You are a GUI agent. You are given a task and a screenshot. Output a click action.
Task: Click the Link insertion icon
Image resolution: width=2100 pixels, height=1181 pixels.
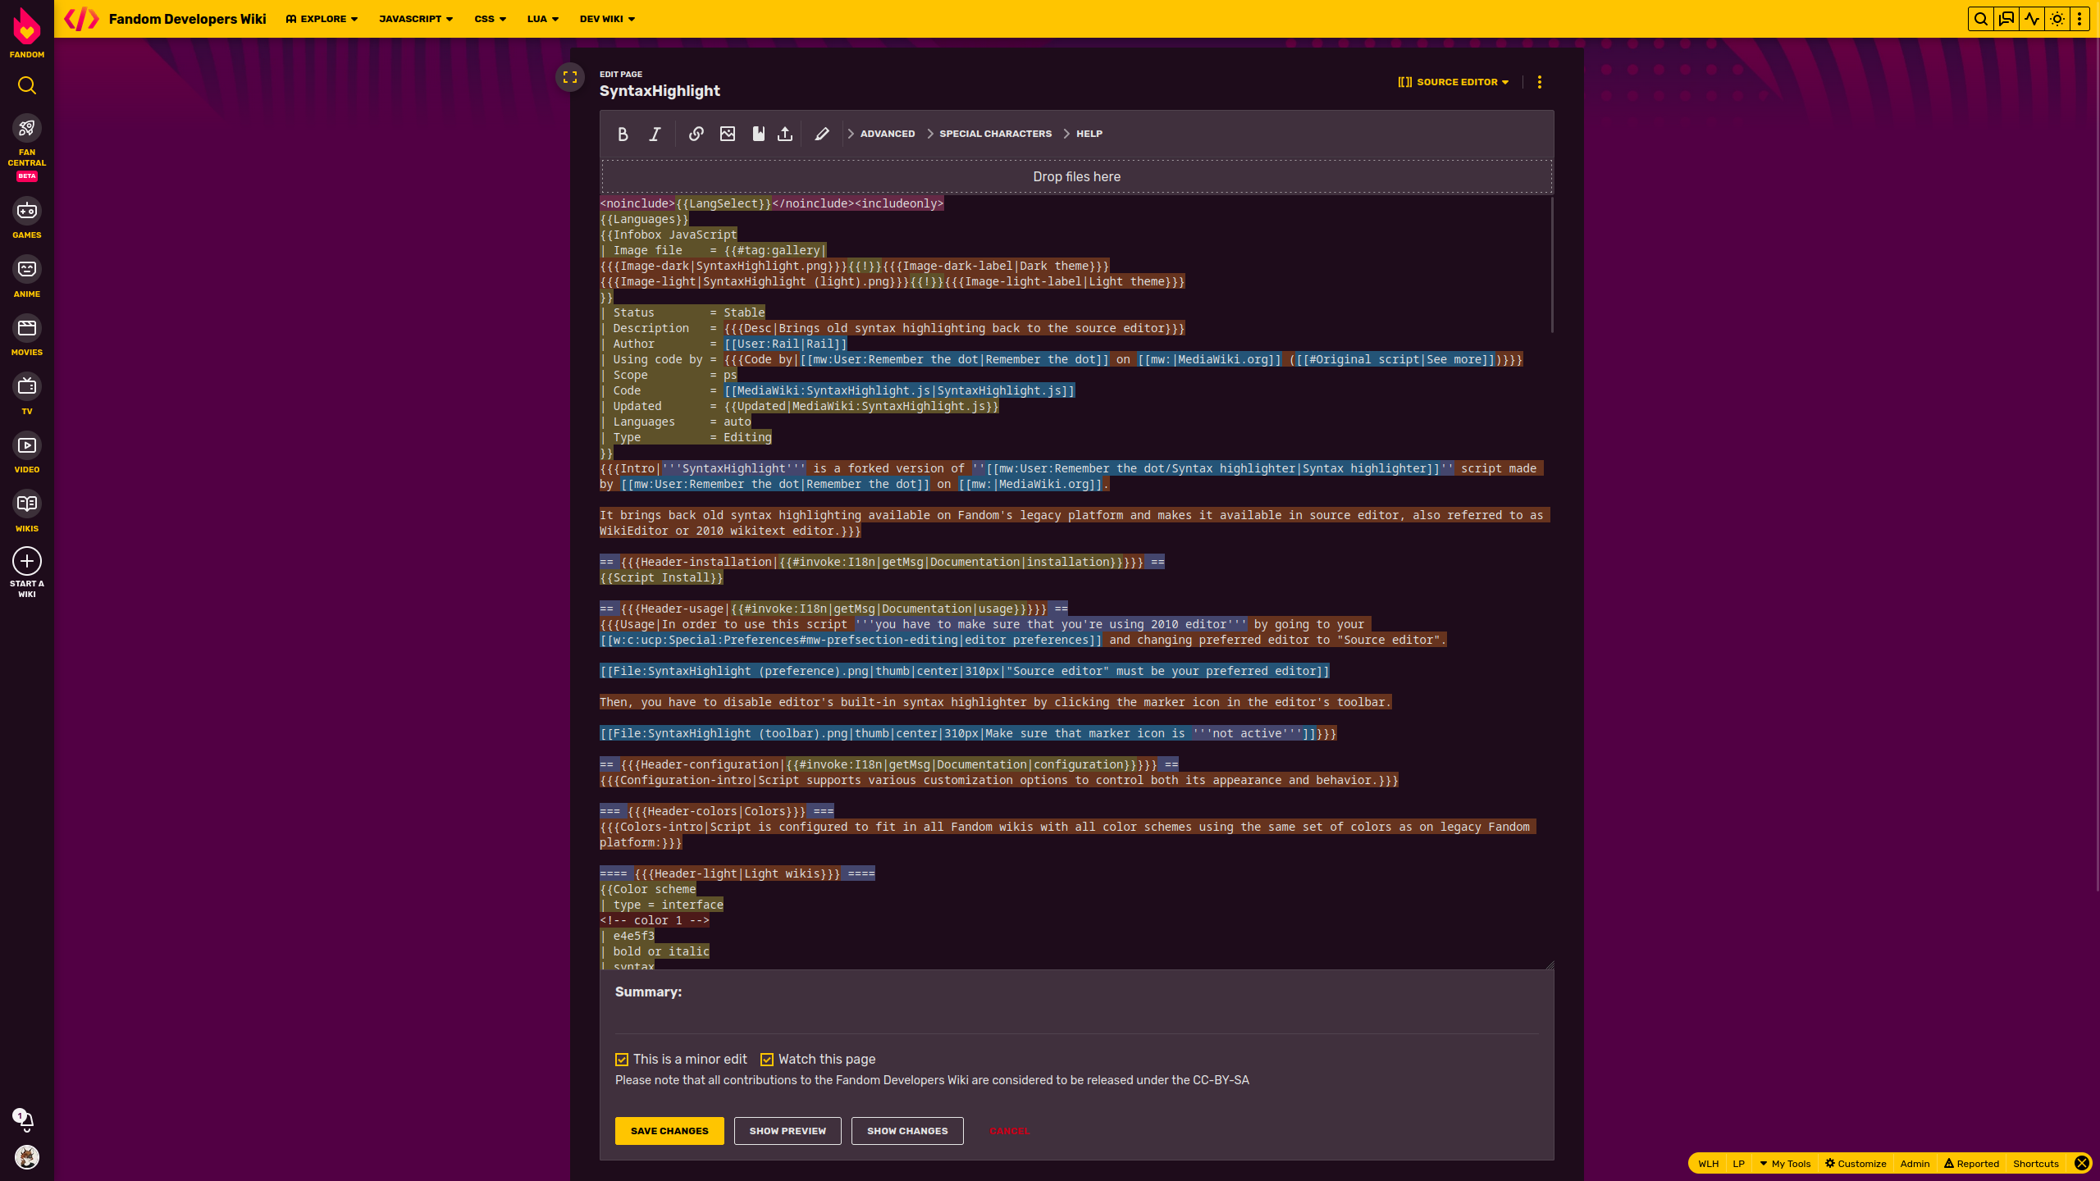pos(695,133)
